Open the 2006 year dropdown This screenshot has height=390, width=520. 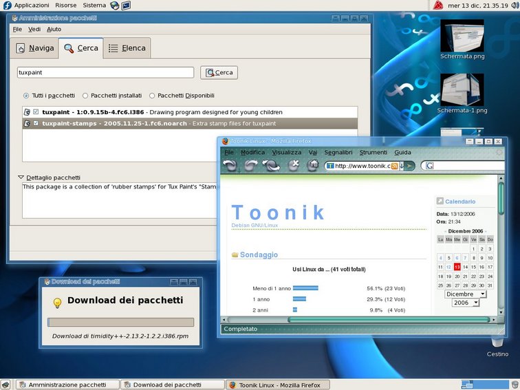(466, 303)
